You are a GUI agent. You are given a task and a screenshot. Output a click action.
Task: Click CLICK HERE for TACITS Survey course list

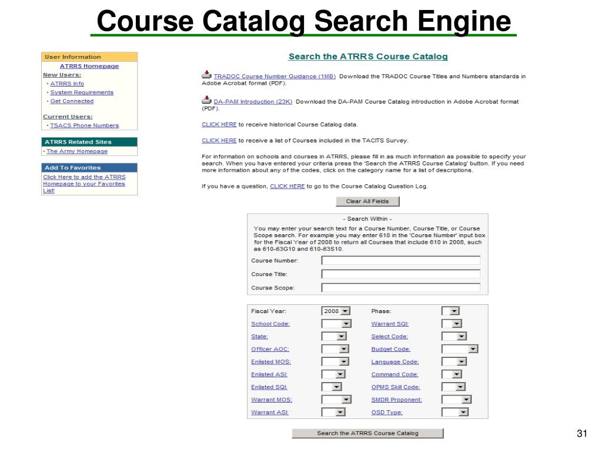219,141
